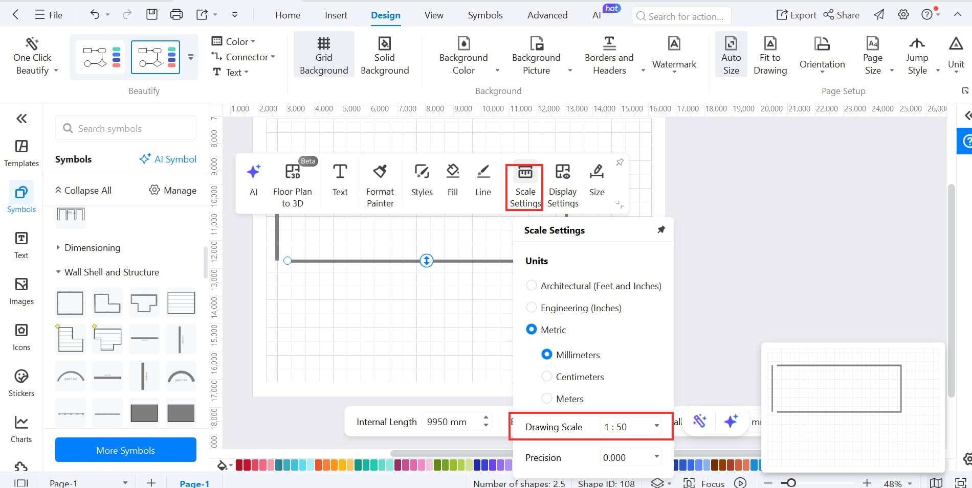Viewport: 972px width, 488px height.
Task: Open Precision 0.000 dropdown
Action: [631, 457]
